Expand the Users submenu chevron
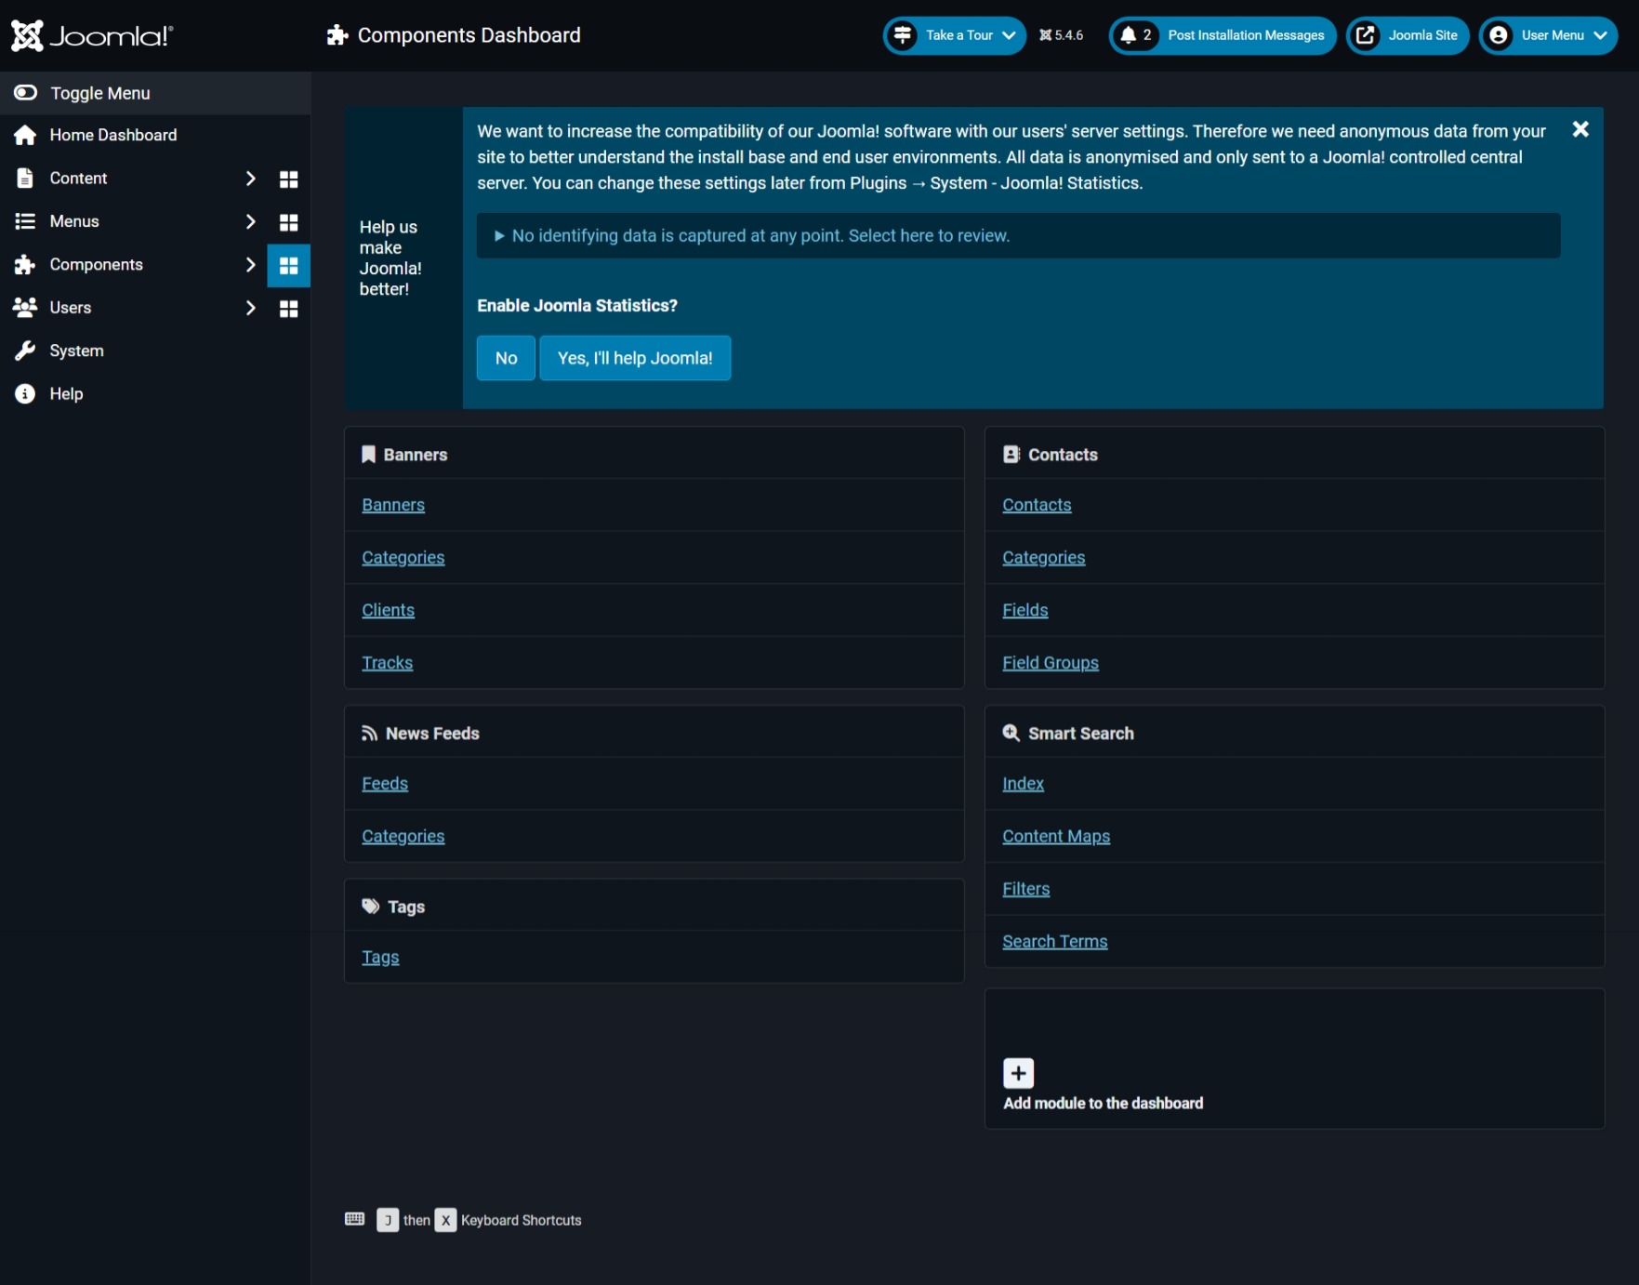The image size is (1639, 1285). [x=250, y=308]
